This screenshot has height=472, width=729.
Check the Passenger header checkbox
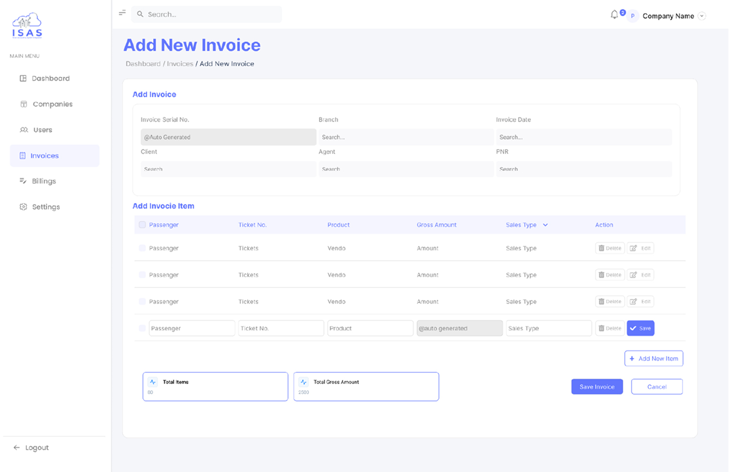click(x=142, y=224)
